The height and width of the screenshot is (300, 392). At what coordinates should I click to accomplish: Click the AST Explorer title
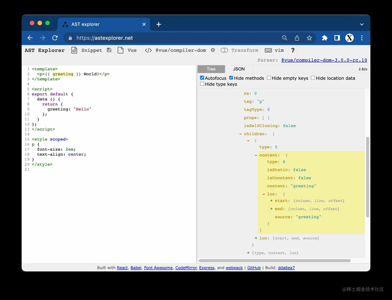point(45,50)
